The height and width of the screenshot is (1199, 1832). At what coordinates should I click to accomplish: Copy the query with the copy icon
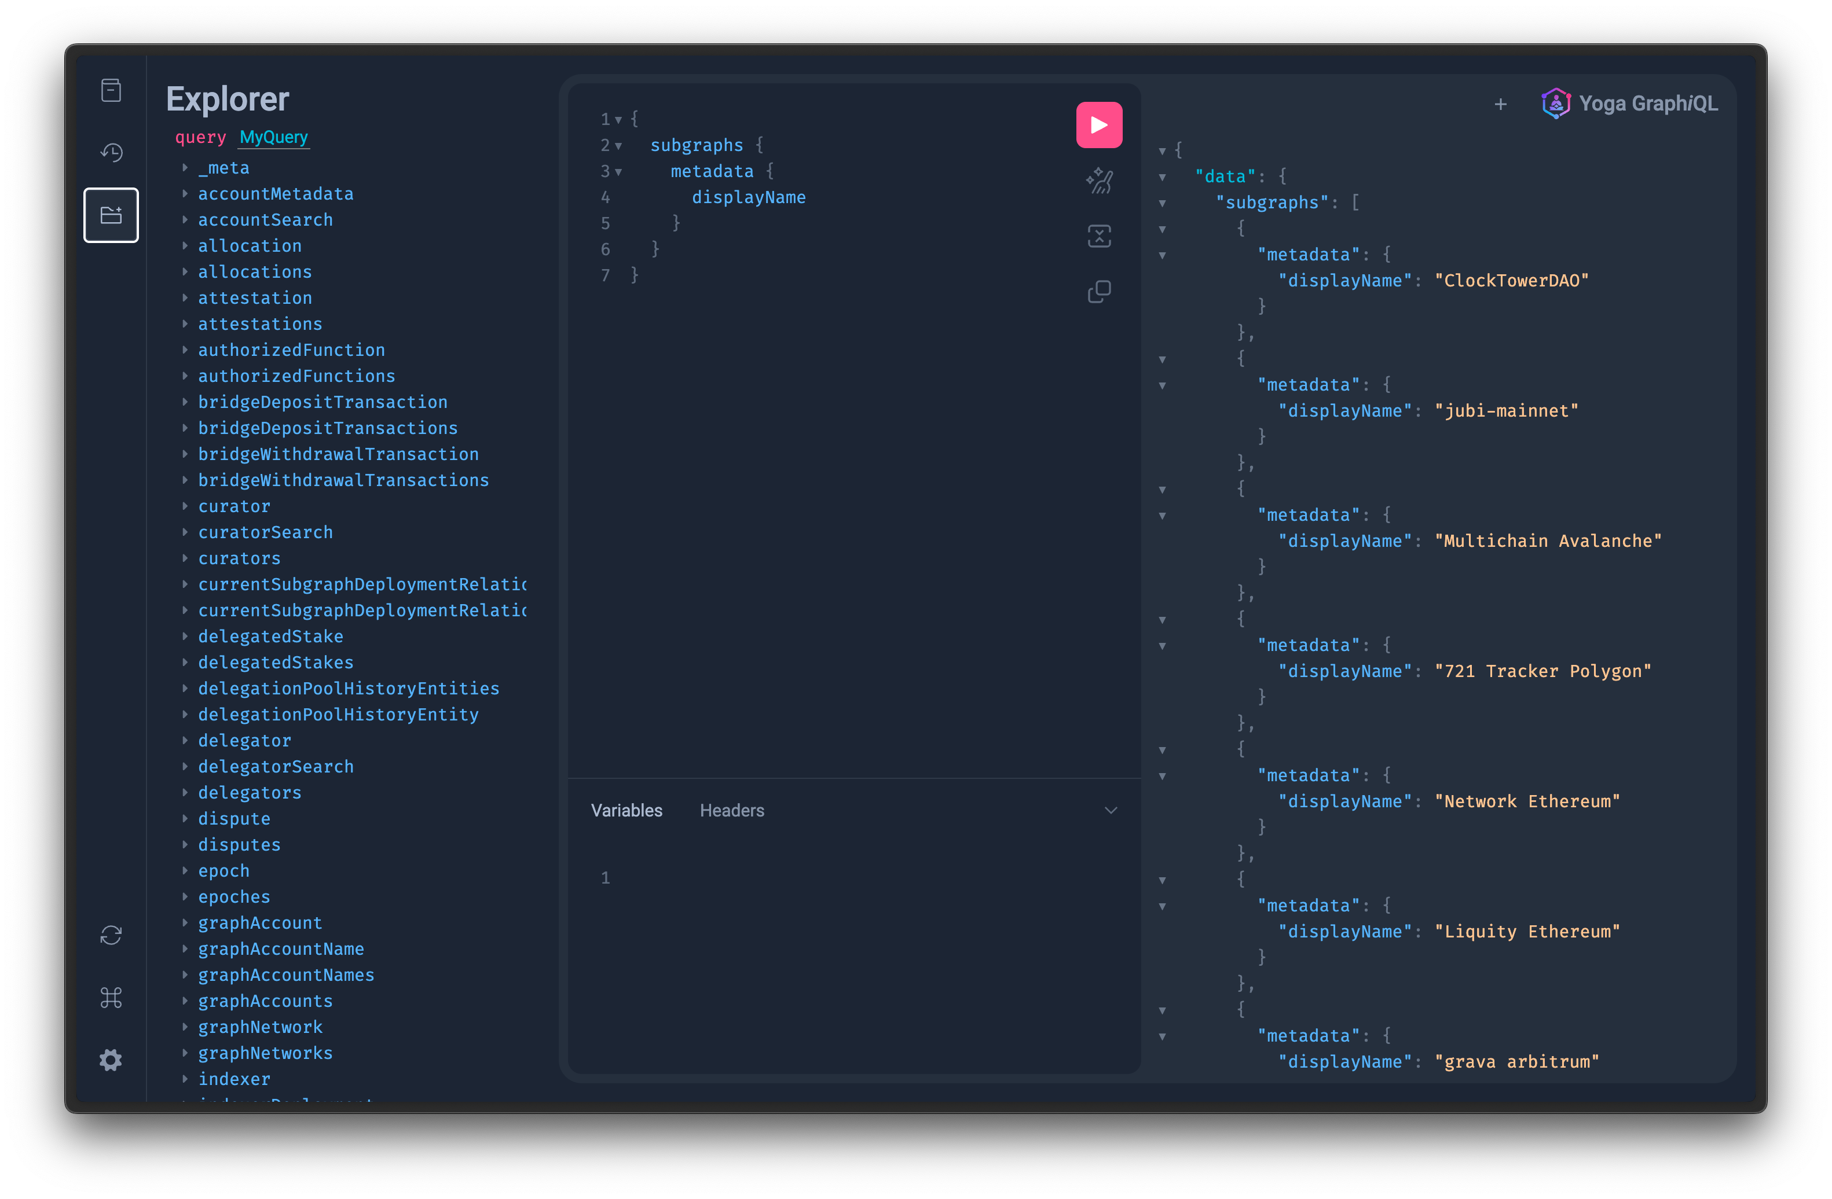point(1098,292)
